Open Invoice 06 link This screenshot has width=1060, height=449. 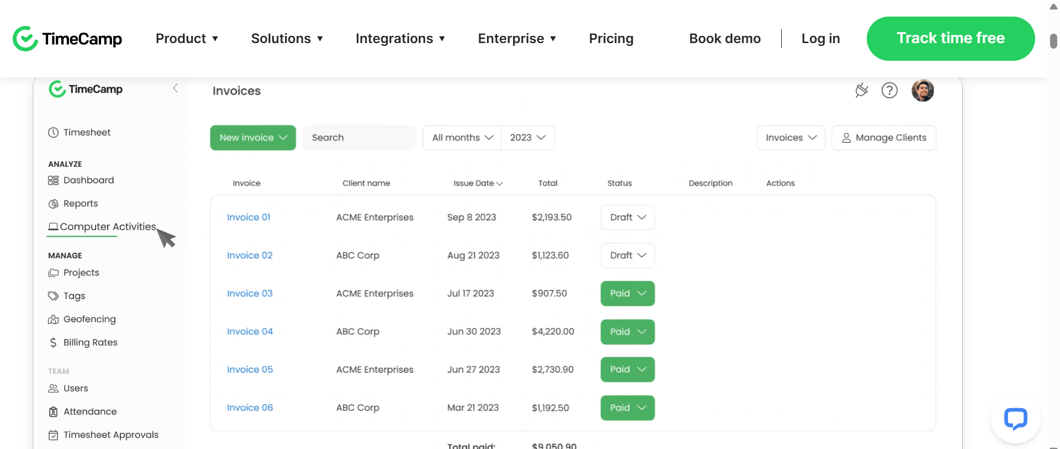tap(250, 408)
